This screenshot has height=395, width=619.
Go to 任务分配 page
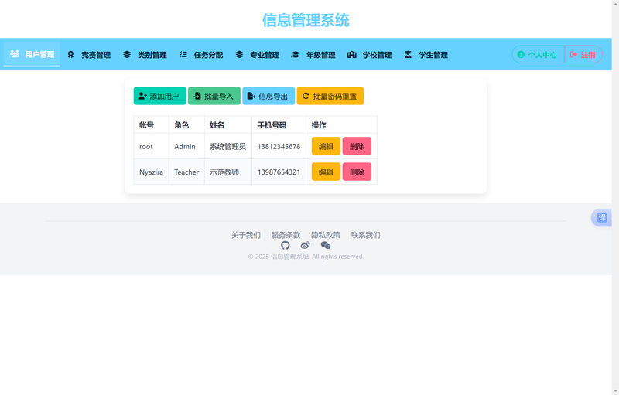coord(201,55)
